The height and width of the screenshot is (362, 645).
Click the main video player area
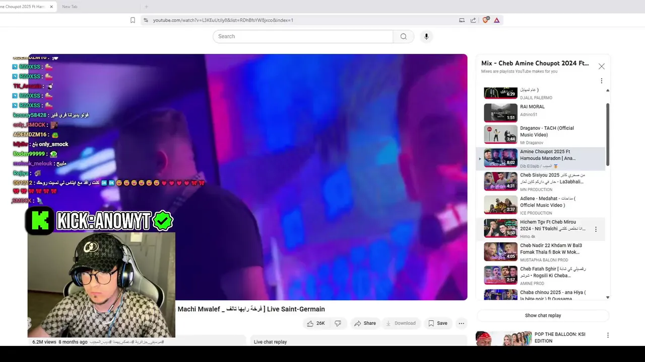(x=247, y=177)
